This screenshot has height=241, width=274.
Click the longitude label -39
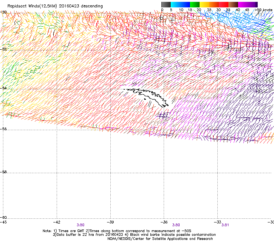click(110, 222)
